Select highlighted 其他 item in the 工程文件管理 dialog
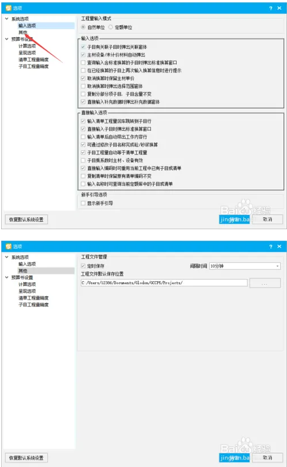 [x=23, y=271]
